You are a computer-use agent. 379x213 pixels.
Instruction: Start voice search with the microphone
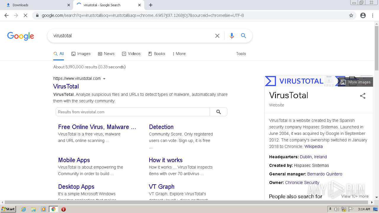pyautogui.click(x=232, y=36)
